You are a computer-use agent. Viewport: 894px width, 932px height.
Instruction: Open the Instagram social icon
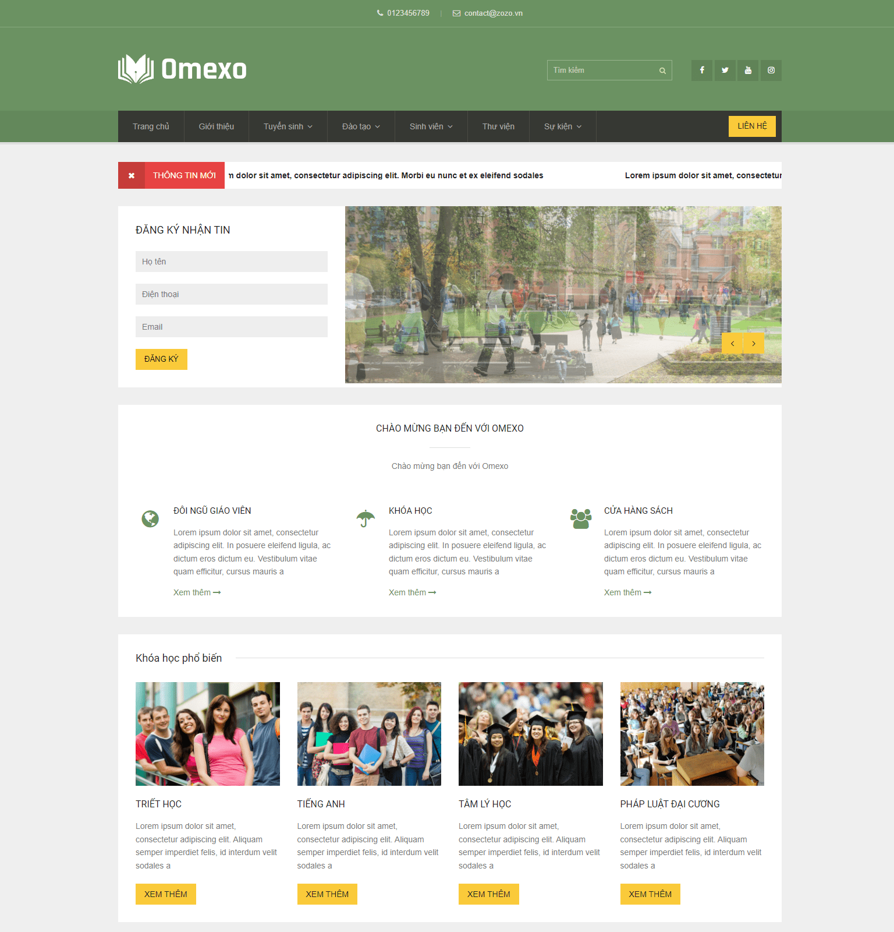pos(771,70)
